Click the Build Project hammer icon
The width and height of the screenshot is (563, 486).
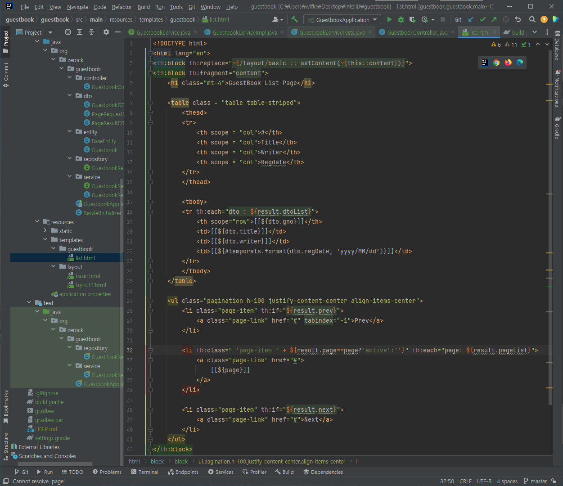click(294, 19)
